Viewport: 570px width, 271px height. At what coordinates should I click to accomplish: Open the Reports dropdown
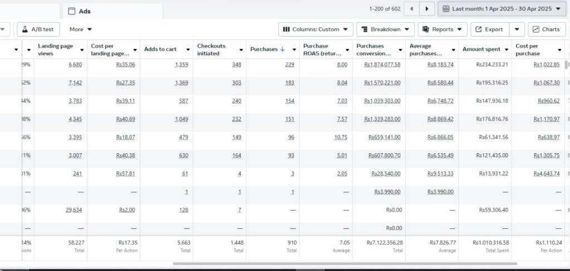pos(443,29)
